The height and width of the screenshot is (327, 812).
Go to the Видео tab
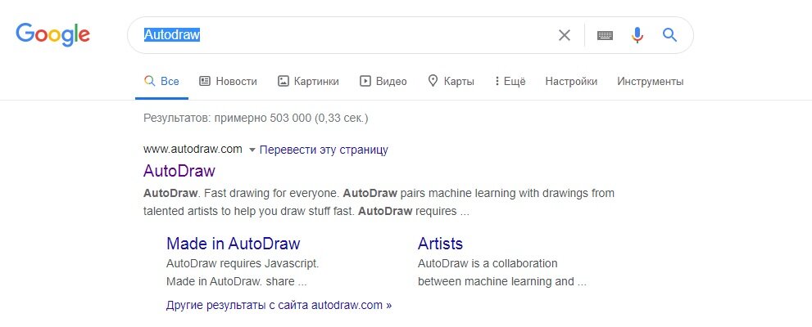point(383,81)
